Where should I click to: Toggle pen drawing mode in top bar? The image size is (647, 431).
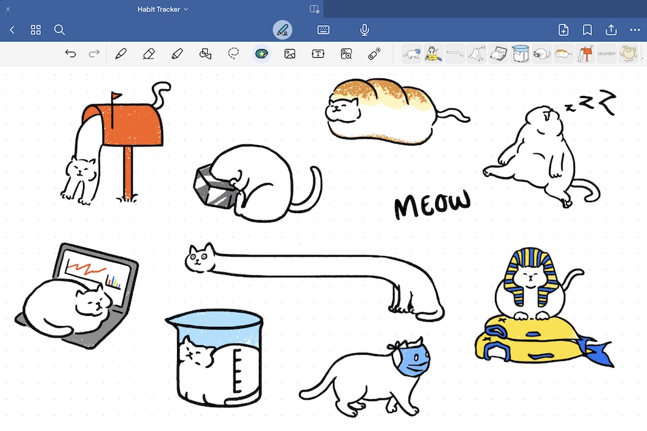282,30
